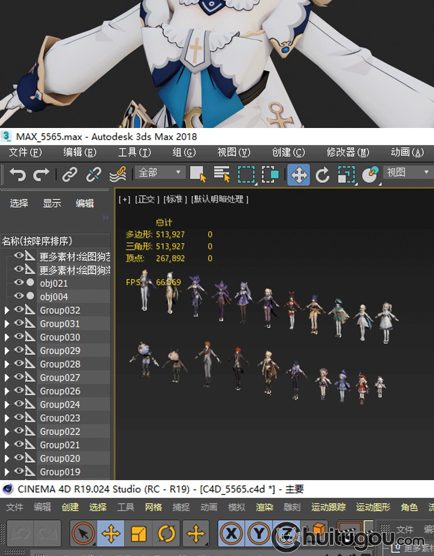Open the Select by Name tool
Image resolution: width=434 pixels, height=556 pixels.
[222, 174]
